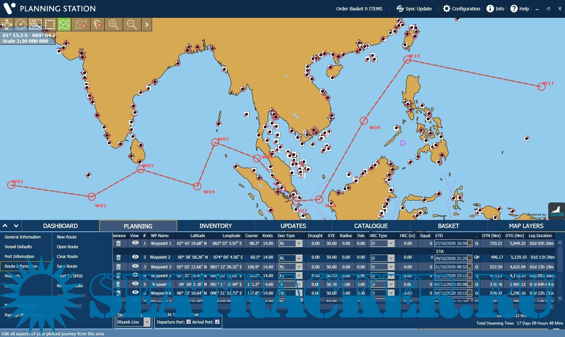Click the remove waypoint pin icon
The height and width of the screenshot is (337, 565).
click(97, 25)
